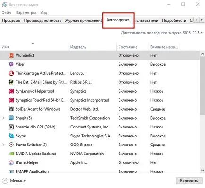Click the scrollbar down arrow
205x188 pixels.
click(x=203, y=170)
